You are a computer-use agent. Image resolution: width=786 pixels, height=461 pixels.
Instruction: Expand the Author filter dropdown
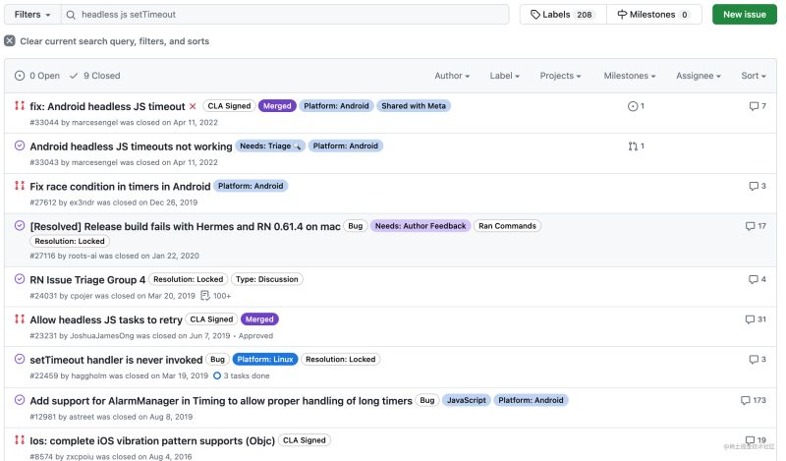tap(452, 76)
